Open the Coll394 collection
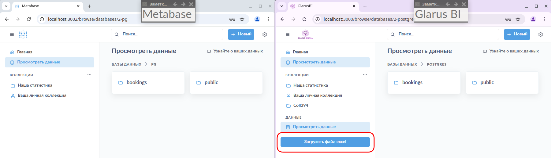The height and width of the screenshot is (158, 551). [x=325, y=106]
